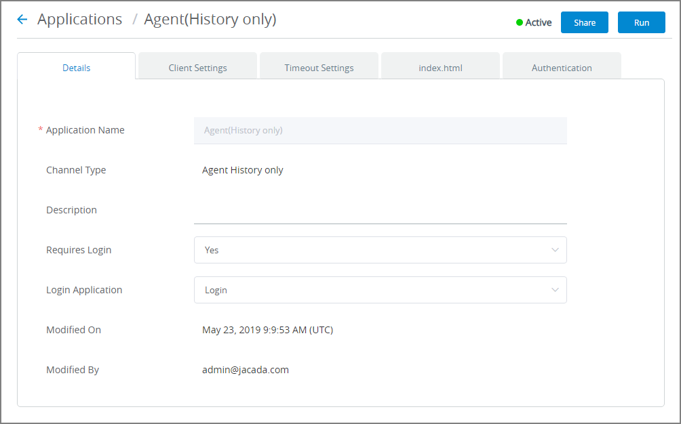The height and width of the screenshot is (424, 681).
Task: Click the Share button
Action: pyautogui.click(x=584, y=22)
